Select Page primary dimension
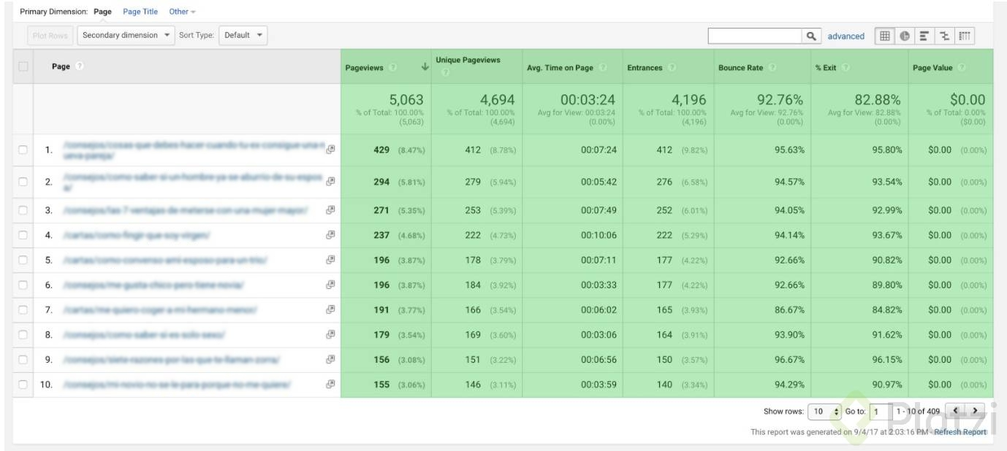 (x=103, y=12)
